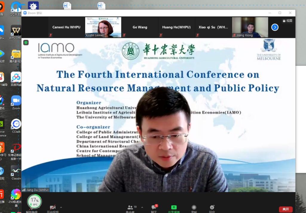
Task: Select Ge Wang's participant tile
Action: pos(140,27)
